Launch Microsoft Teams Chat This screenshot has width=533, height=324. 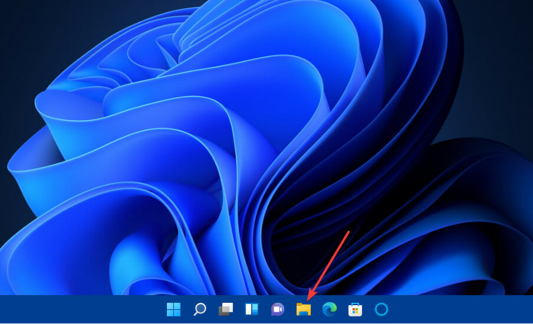pos(278,309)
